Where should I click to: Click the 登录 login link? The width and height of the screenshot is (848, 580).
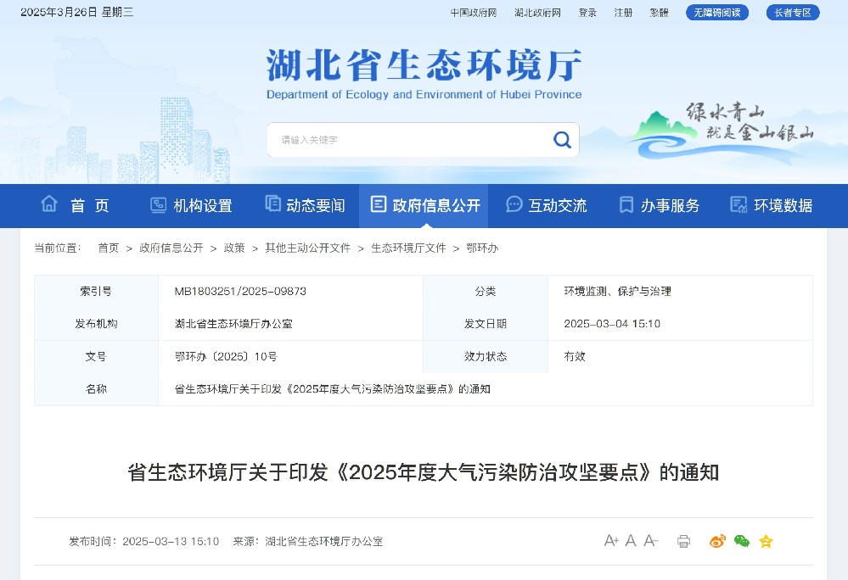(587, 13)
